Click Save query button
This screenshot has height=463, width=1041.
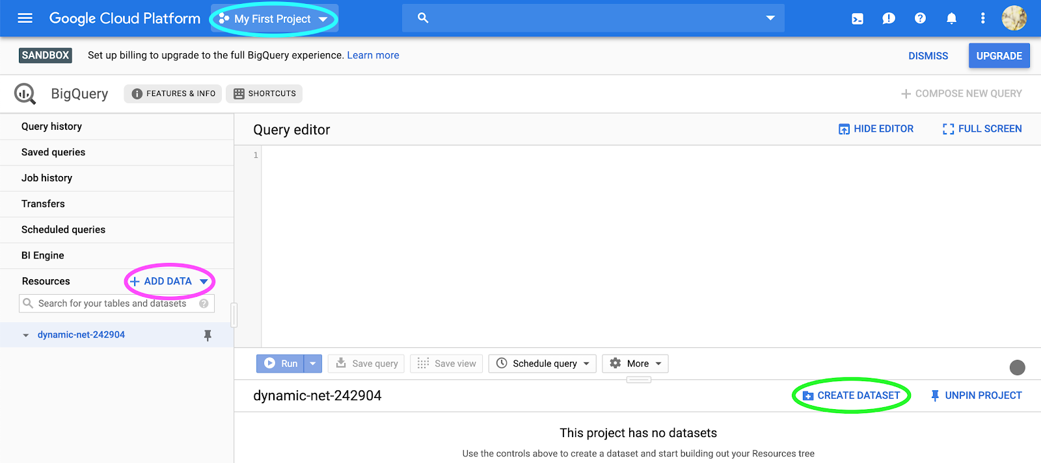click(366, 364)
